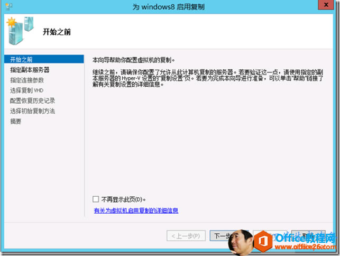Select the 指定连接参数 wizard step
The height and width of the screenshot is (256, 340).
coord(27,80)
